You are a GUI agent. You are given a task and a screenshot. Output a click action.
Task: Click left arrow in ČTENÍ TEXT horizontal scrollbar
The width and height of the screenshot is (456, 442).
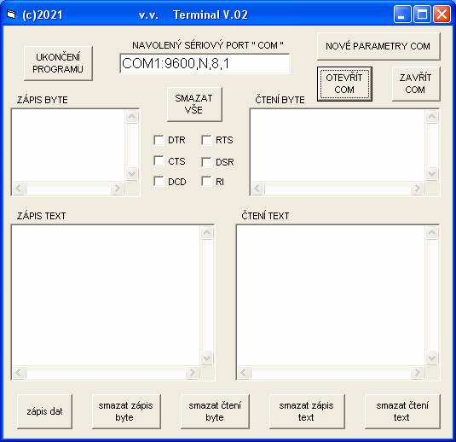(244, 372)
